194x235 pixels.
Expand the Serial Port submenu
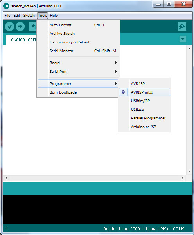(x=79, y=72)
